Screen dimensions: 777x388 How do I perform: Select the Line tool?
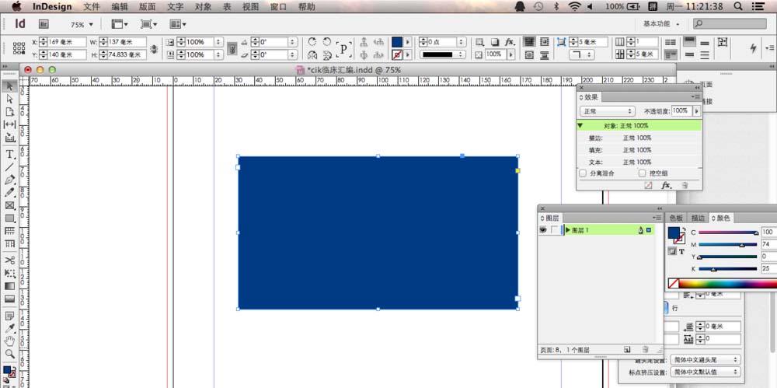click(10, 166)
